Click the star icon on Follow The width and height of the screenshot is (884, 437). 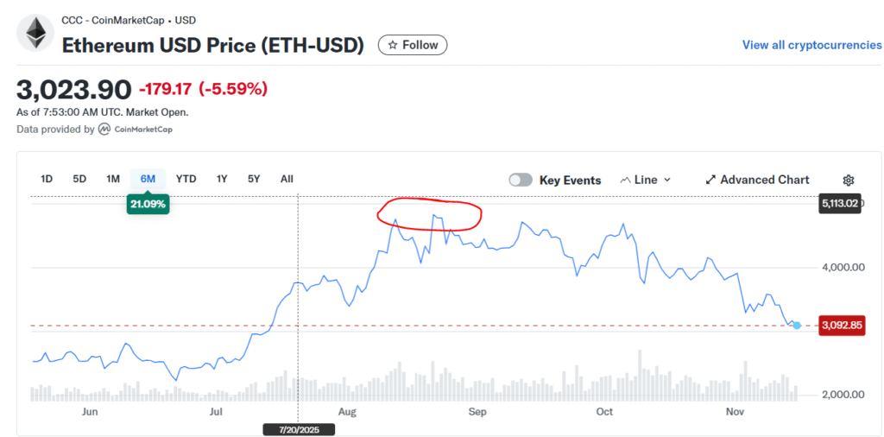coord(393,45)
